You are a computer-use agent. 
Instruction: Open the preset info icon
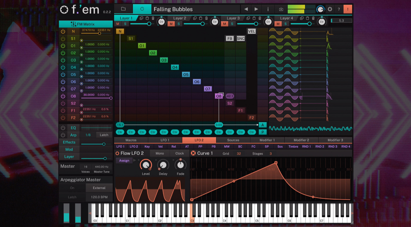[268, 9]
